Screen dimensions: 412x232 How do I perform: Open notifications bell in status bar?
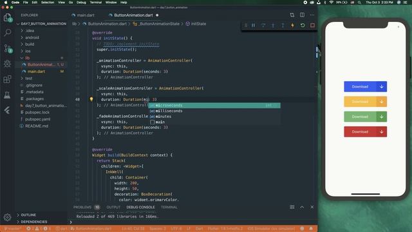(x=311, y=229)
